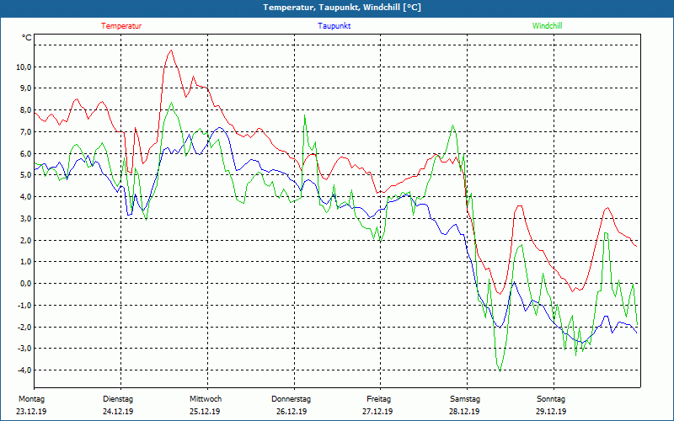Image resolution: width=674 pixels, height=421 pixels.
Task: Click the 27.12.19 date label
Action: [377, 412]
